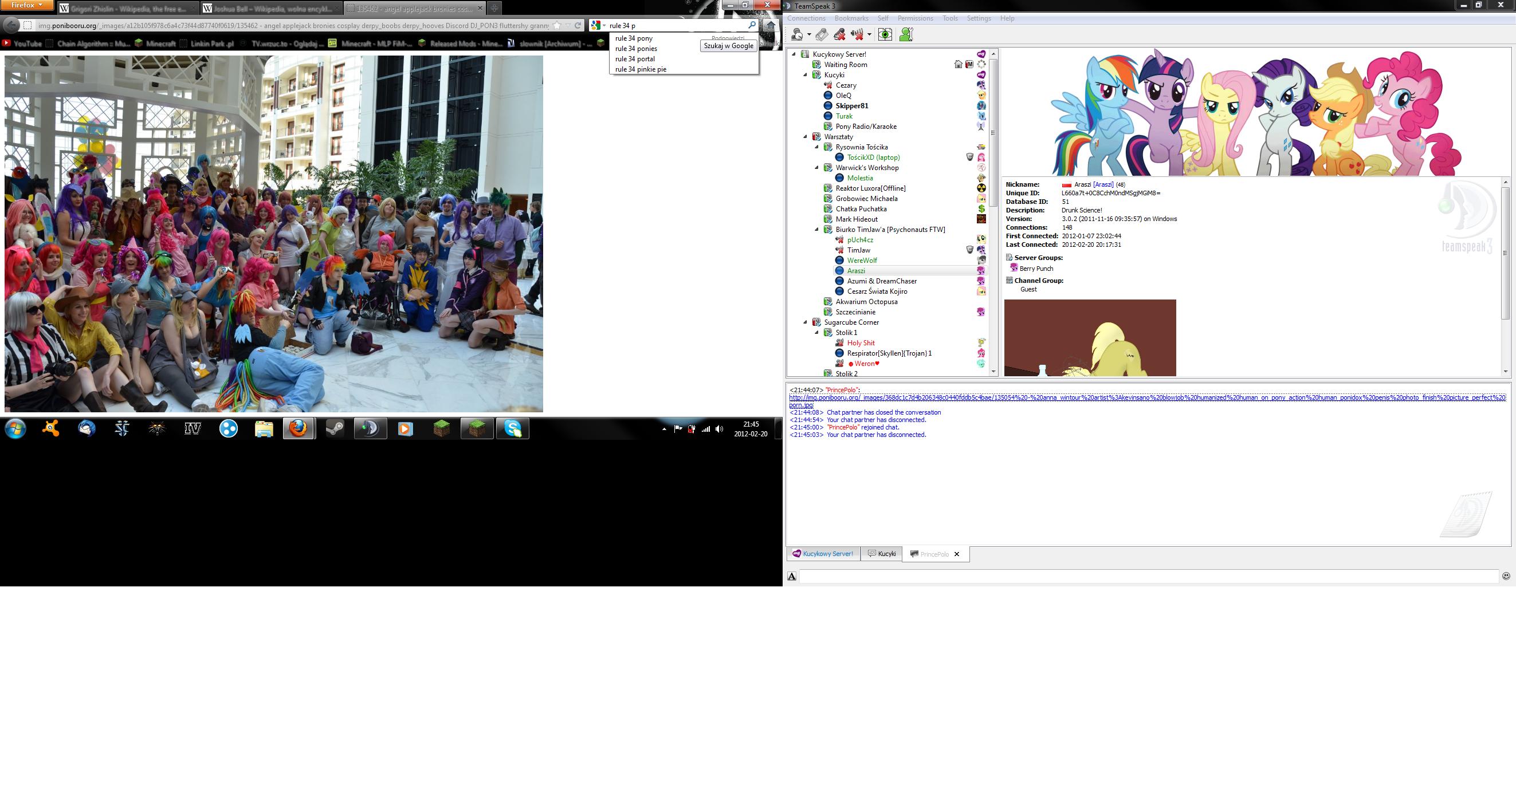Image resolution: width=1516 pixels, height=804 pixels.
Task: Click the Windows Start orb
Action: (15, 429)
